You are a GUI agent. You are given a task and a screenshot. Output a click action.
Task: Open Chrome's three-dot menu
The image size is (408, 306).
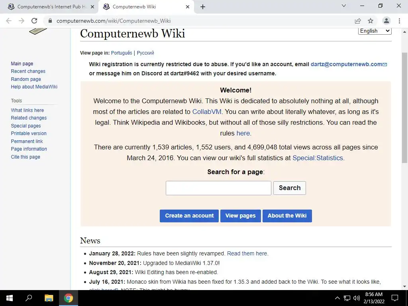(399, 21)
